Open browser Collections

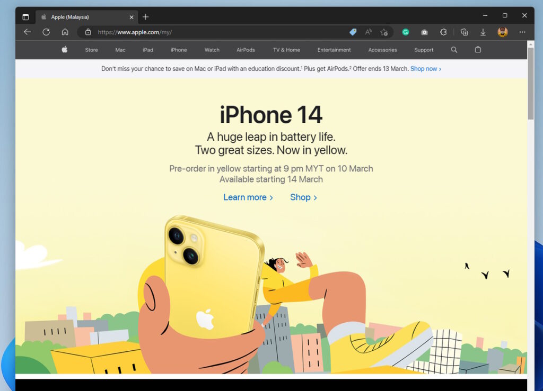pyautogui.click(x=465, y=32)
